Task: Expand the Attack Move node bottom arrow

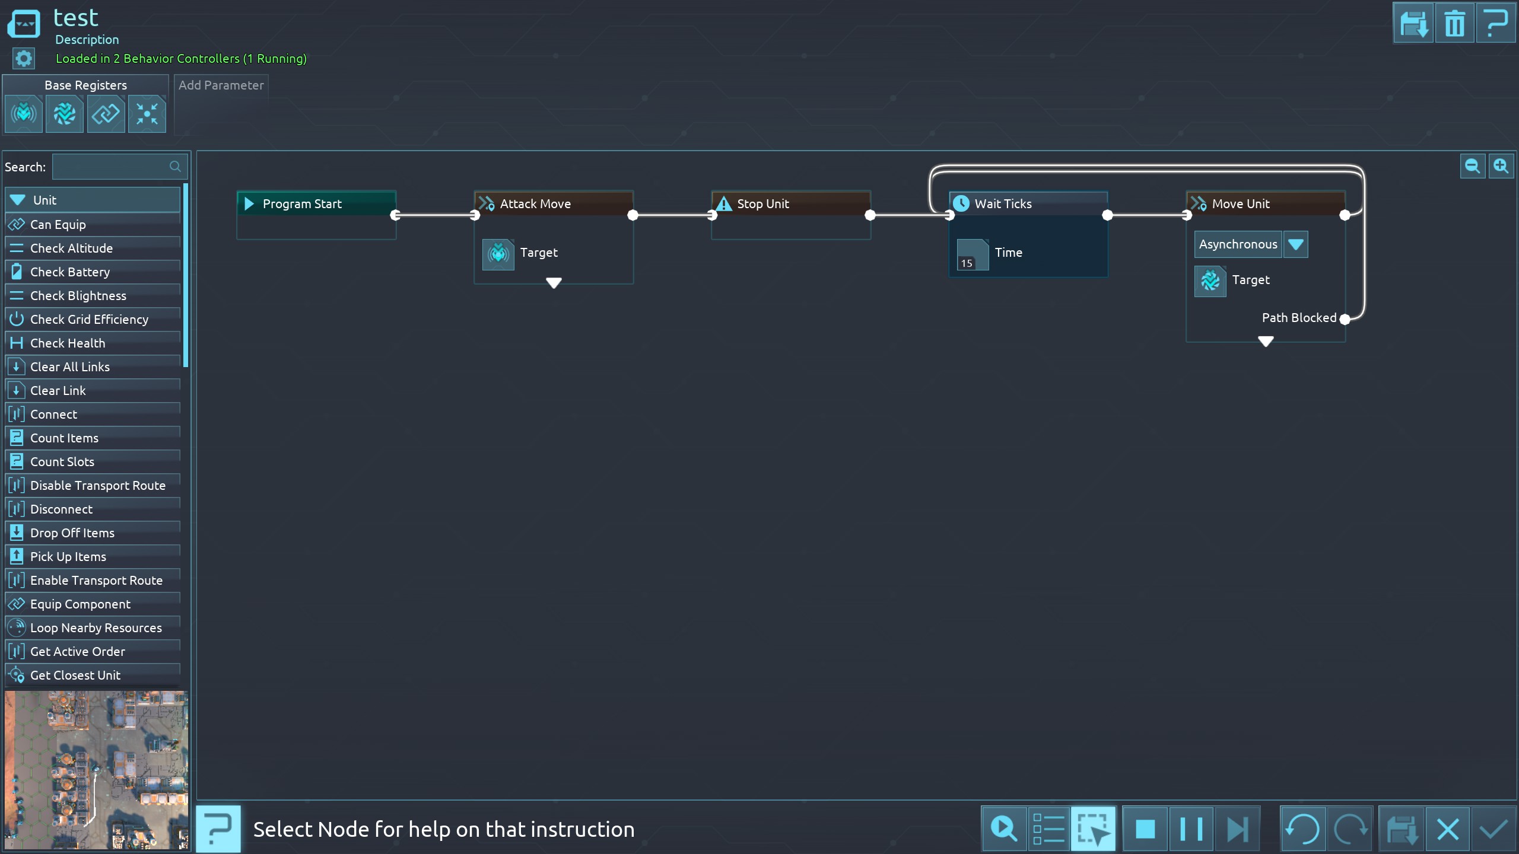Action: (x=554, y=283)
